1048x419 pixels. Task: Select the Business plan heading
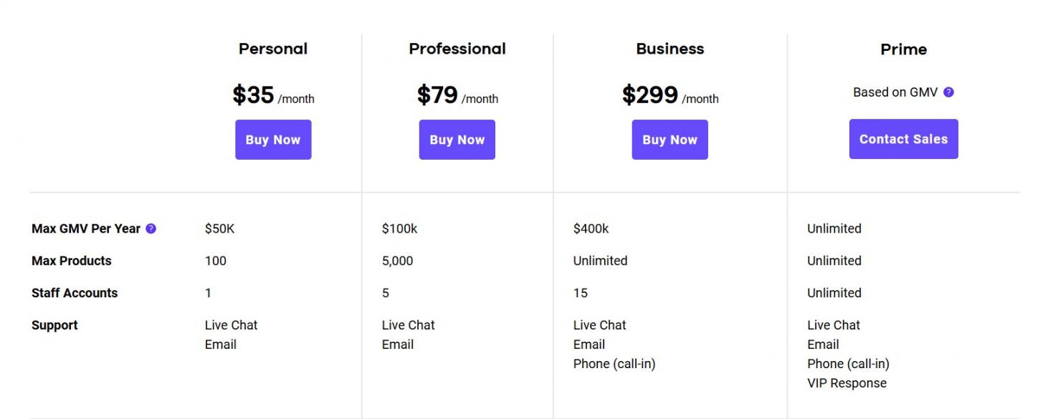(x=670, y=49)
